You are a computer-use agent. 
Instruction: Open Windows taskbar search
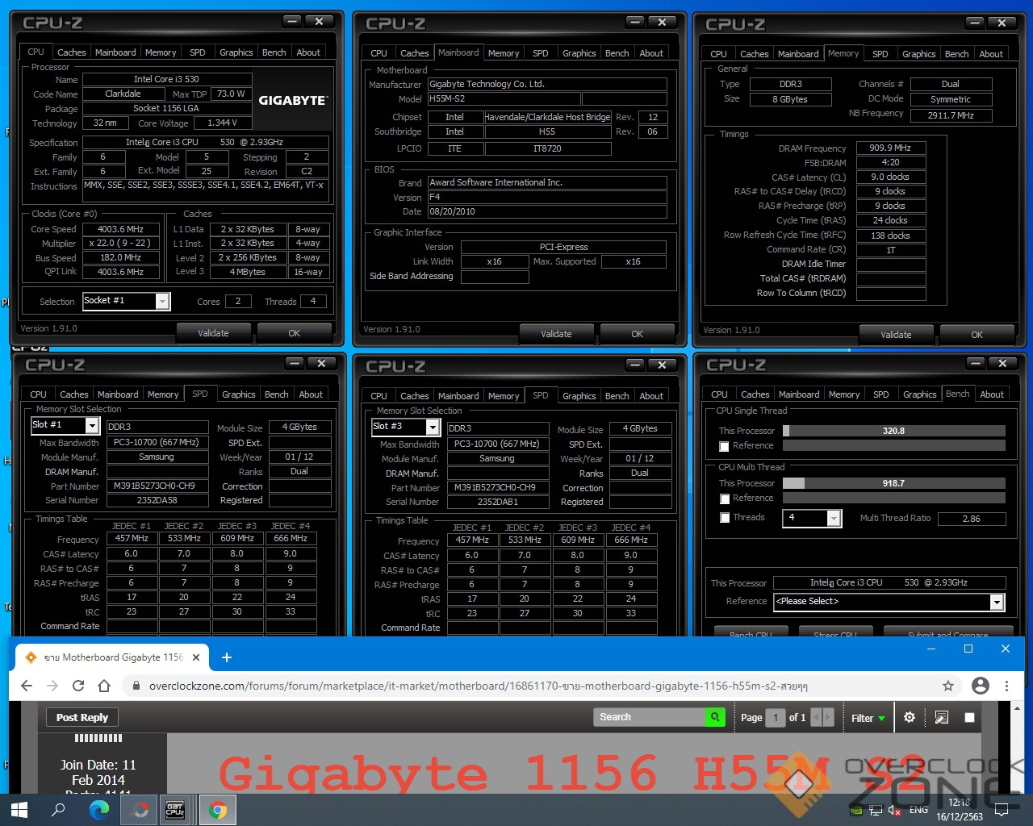click(x=58, y=810)
